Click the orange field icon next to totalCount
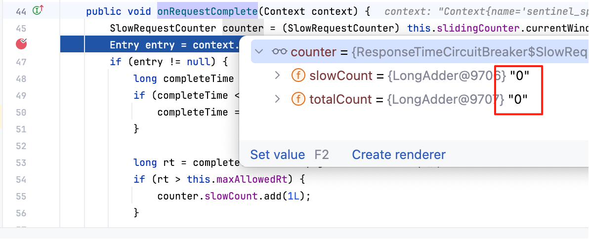 tap(298, 99)
